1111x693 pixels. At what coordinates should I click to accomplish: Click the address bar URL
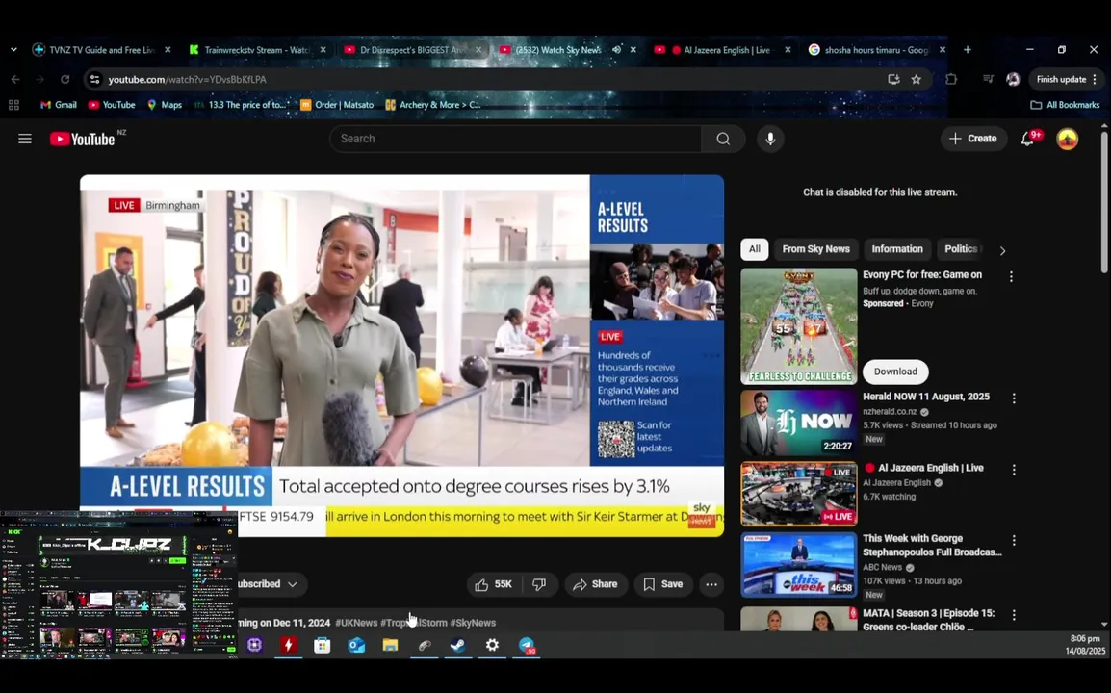[187, 79]
